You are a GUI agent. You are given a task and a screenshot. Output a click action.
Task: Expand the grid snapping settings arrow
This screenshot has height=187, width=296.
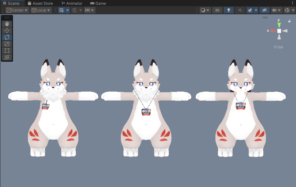pyautogui.click(x=80, y=10)
